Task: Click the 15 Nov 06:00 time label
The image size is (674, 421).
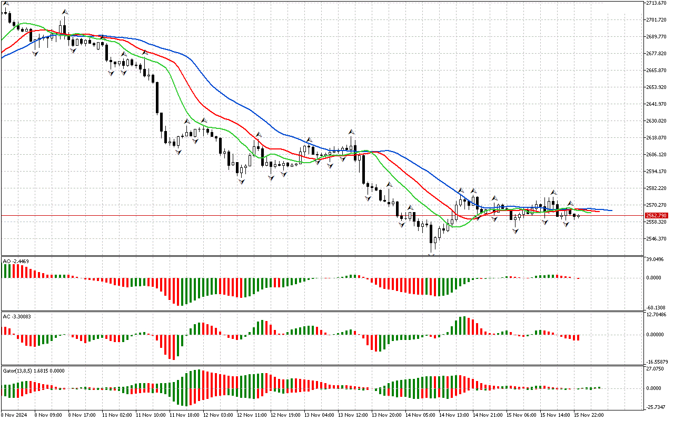Action: coord(520,415)
